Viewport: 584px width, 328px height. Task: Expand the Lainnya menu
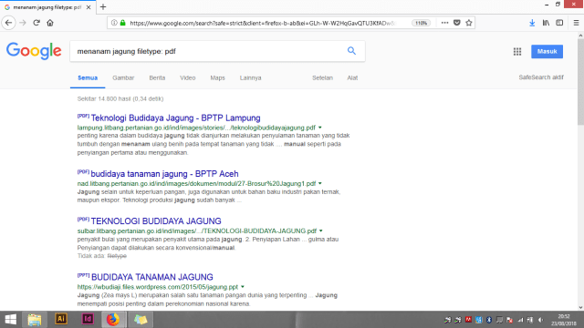250,77
